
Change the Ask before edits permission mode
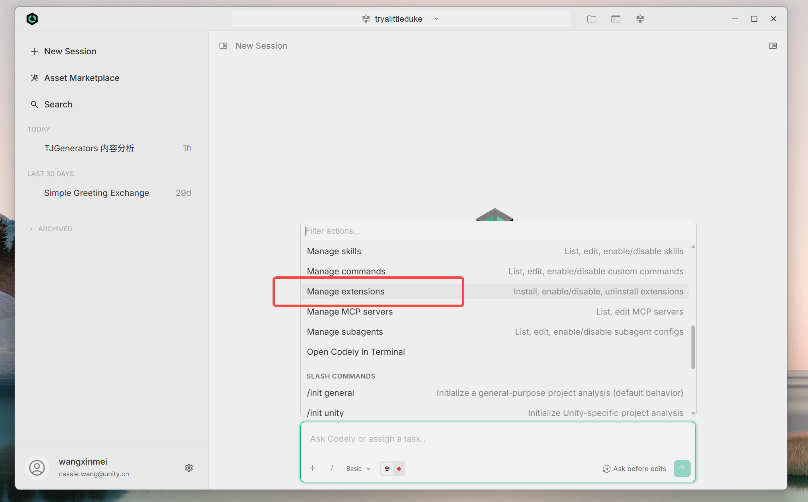(634, 469)
